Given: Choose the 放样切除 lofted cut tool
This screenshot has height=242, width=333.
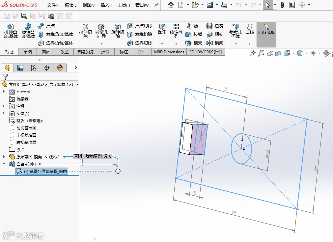Looking at the screenshot, I should click(x=140, y=34).
